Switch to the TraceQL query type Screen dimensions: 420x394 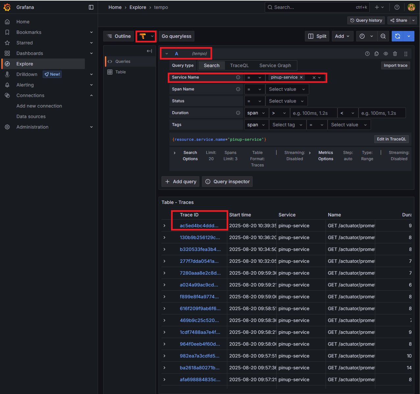(x=239, y=65)
